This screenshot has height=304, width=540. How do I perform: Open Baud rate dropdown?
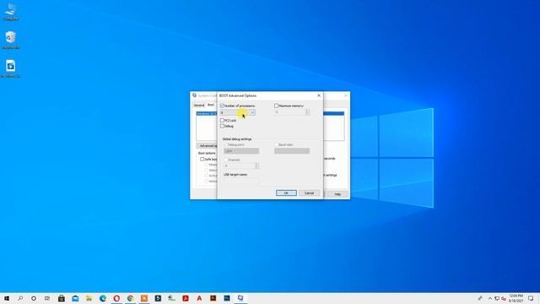[x=292, y=151]
